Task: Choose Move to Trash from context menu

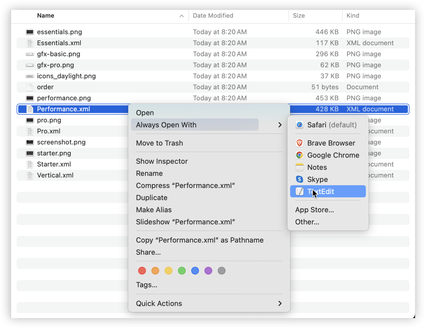Action: (x=160, y=143)
